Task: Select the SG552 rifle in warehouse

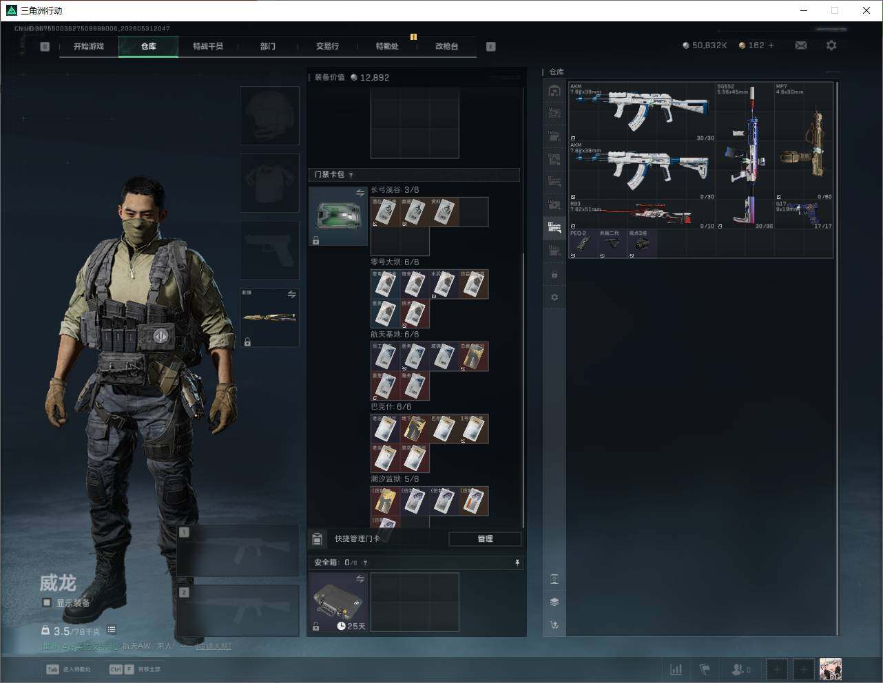Action: 745,156
